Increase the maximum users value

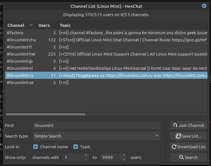[x=124, y=155]
